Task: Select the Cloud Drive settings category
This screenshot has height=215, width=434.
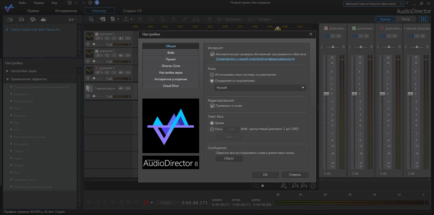Action: pyautogui.click(x=171, y=86)
